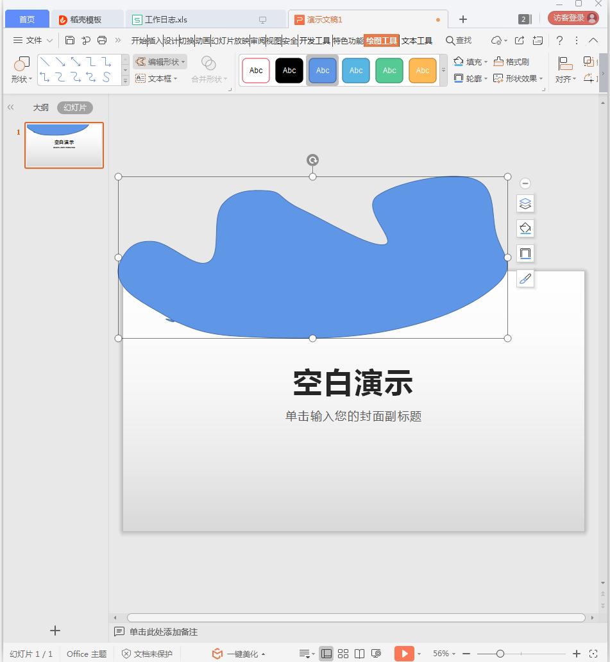Switch to slide sorter view in status bar
This screenshot has width=610, height=662.
click(x=343, y=653)
